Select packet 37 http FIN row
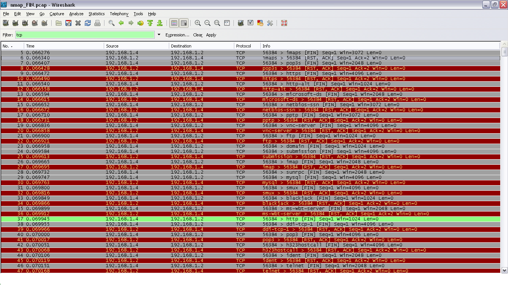The height and width of the screenshot is (285, 508). coord(250,219)
